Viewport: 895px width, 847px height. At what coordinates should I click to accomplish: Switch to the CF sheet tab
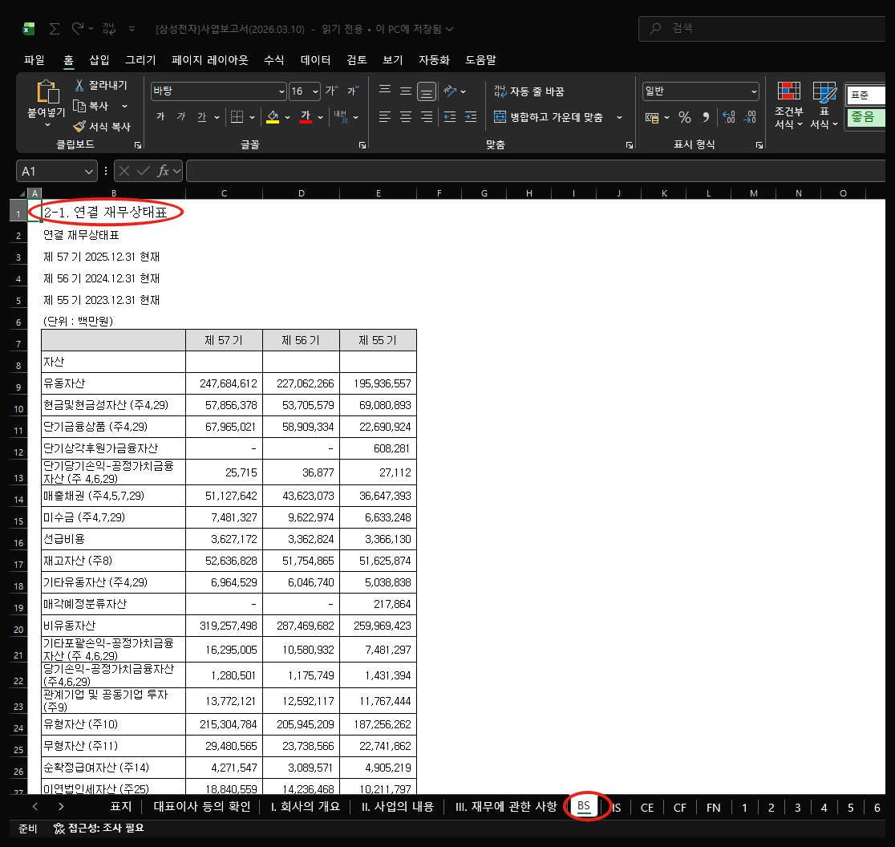679,807
